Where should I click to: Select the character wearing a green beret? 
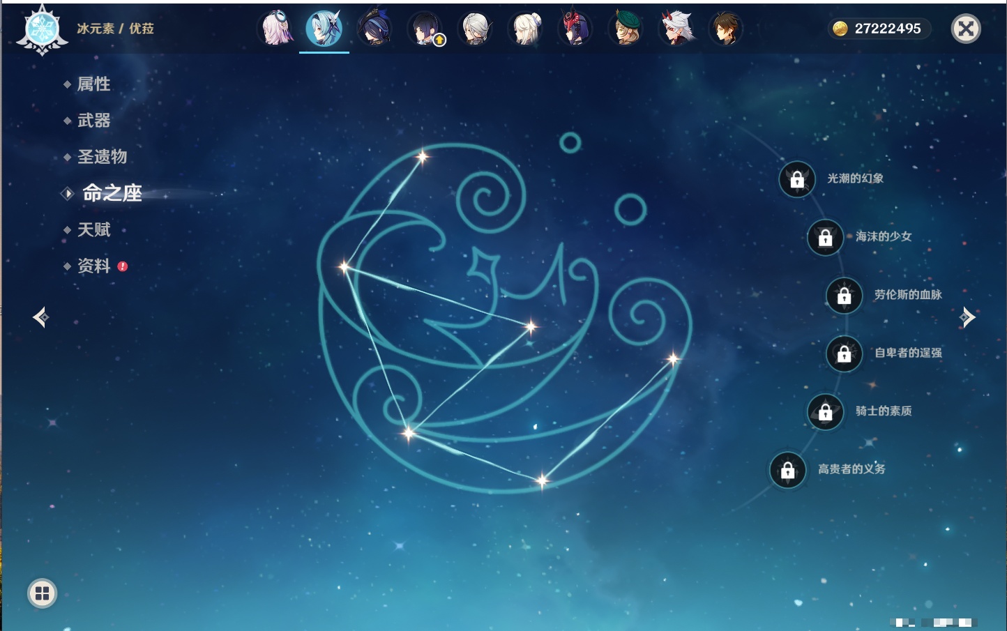click(x=626, y=29)
